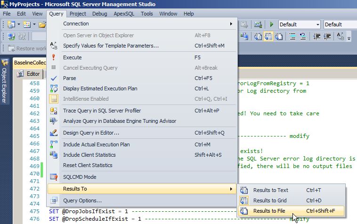Toggle Include Actual Execution Plan

[142, 144]
